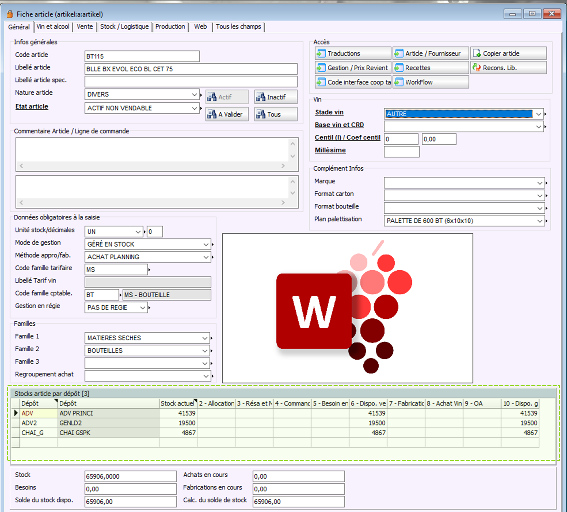Click Recons. Lib. refresh icon button
Viewport: 567px width, 512px height.
(x=477, y=68)
